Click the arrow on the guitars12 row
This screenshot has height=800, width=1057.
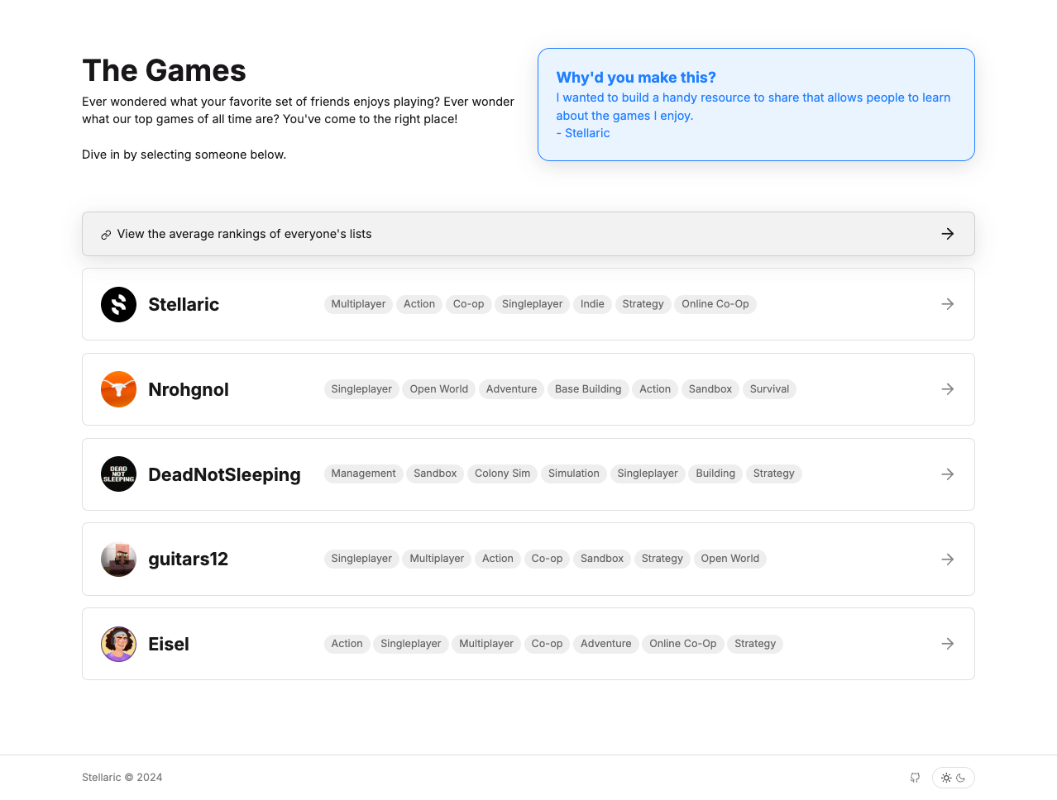(947, 560)
